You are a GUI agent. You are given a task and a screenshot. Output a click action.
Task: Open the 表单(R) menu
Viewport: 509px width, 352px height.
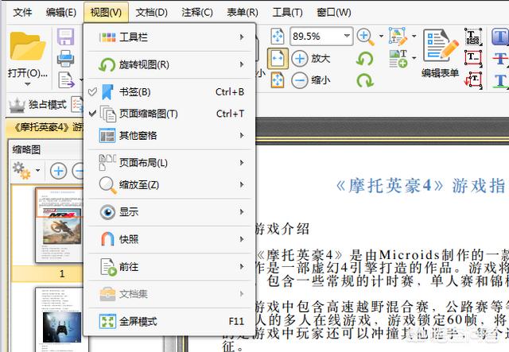pyautogui.click(x=243, y=13)
